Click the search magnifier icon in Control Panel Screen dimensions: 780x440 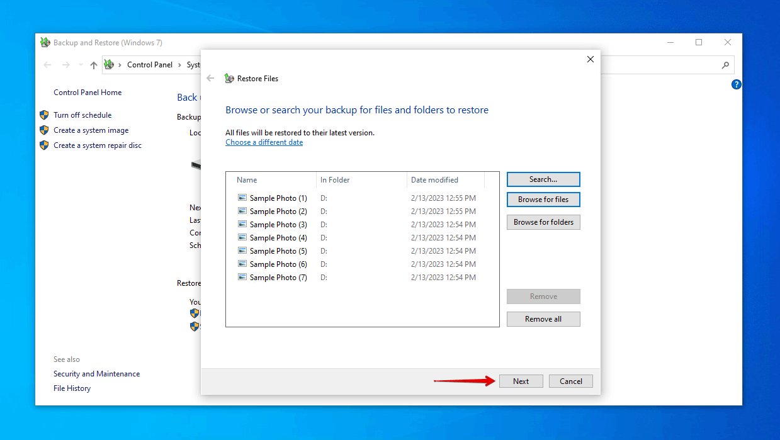pyautogui.click(x=725, y=65)
